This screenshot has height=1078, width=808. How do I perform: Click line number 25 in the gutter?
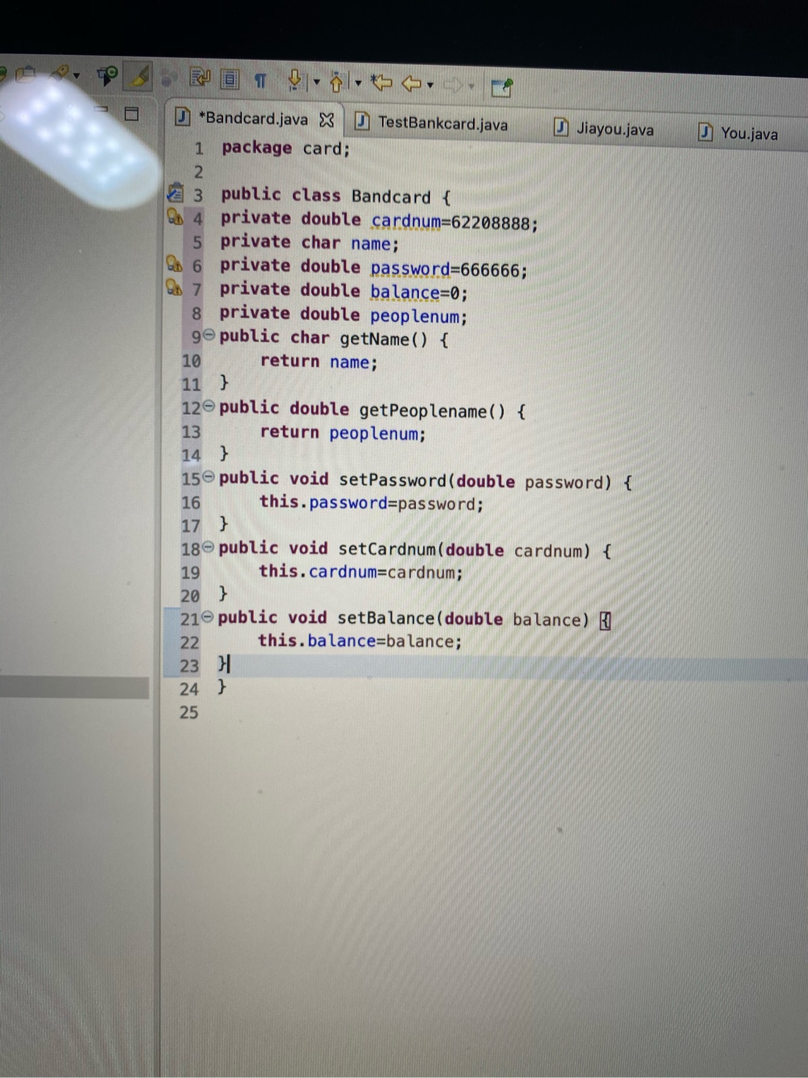click(189, 712)
